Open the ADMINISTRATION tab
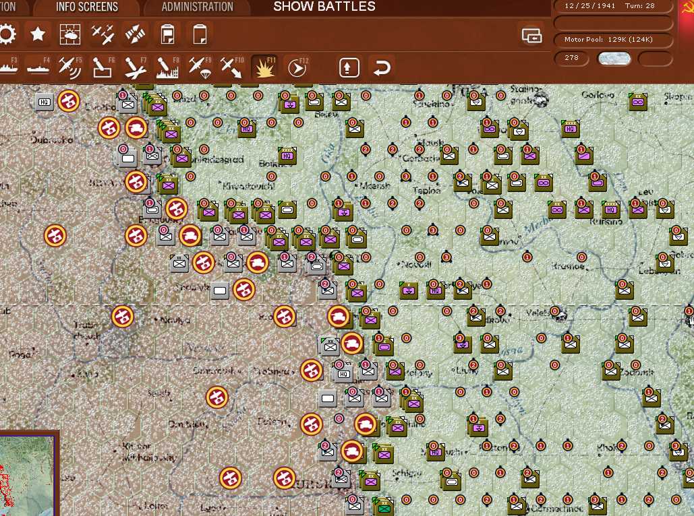The width and height of the screenshot is (694, 516). pos(197,7)
